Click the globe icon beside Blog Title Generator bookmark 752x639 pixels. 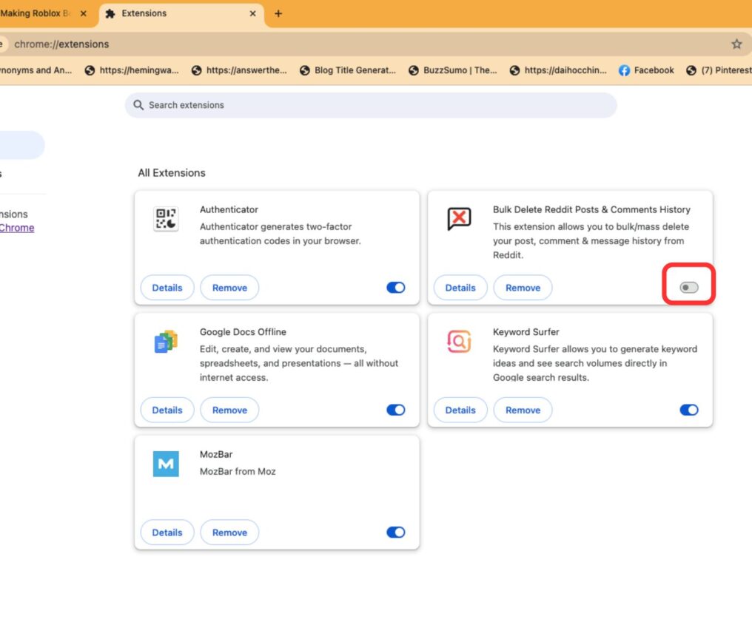tap(303, 70)
